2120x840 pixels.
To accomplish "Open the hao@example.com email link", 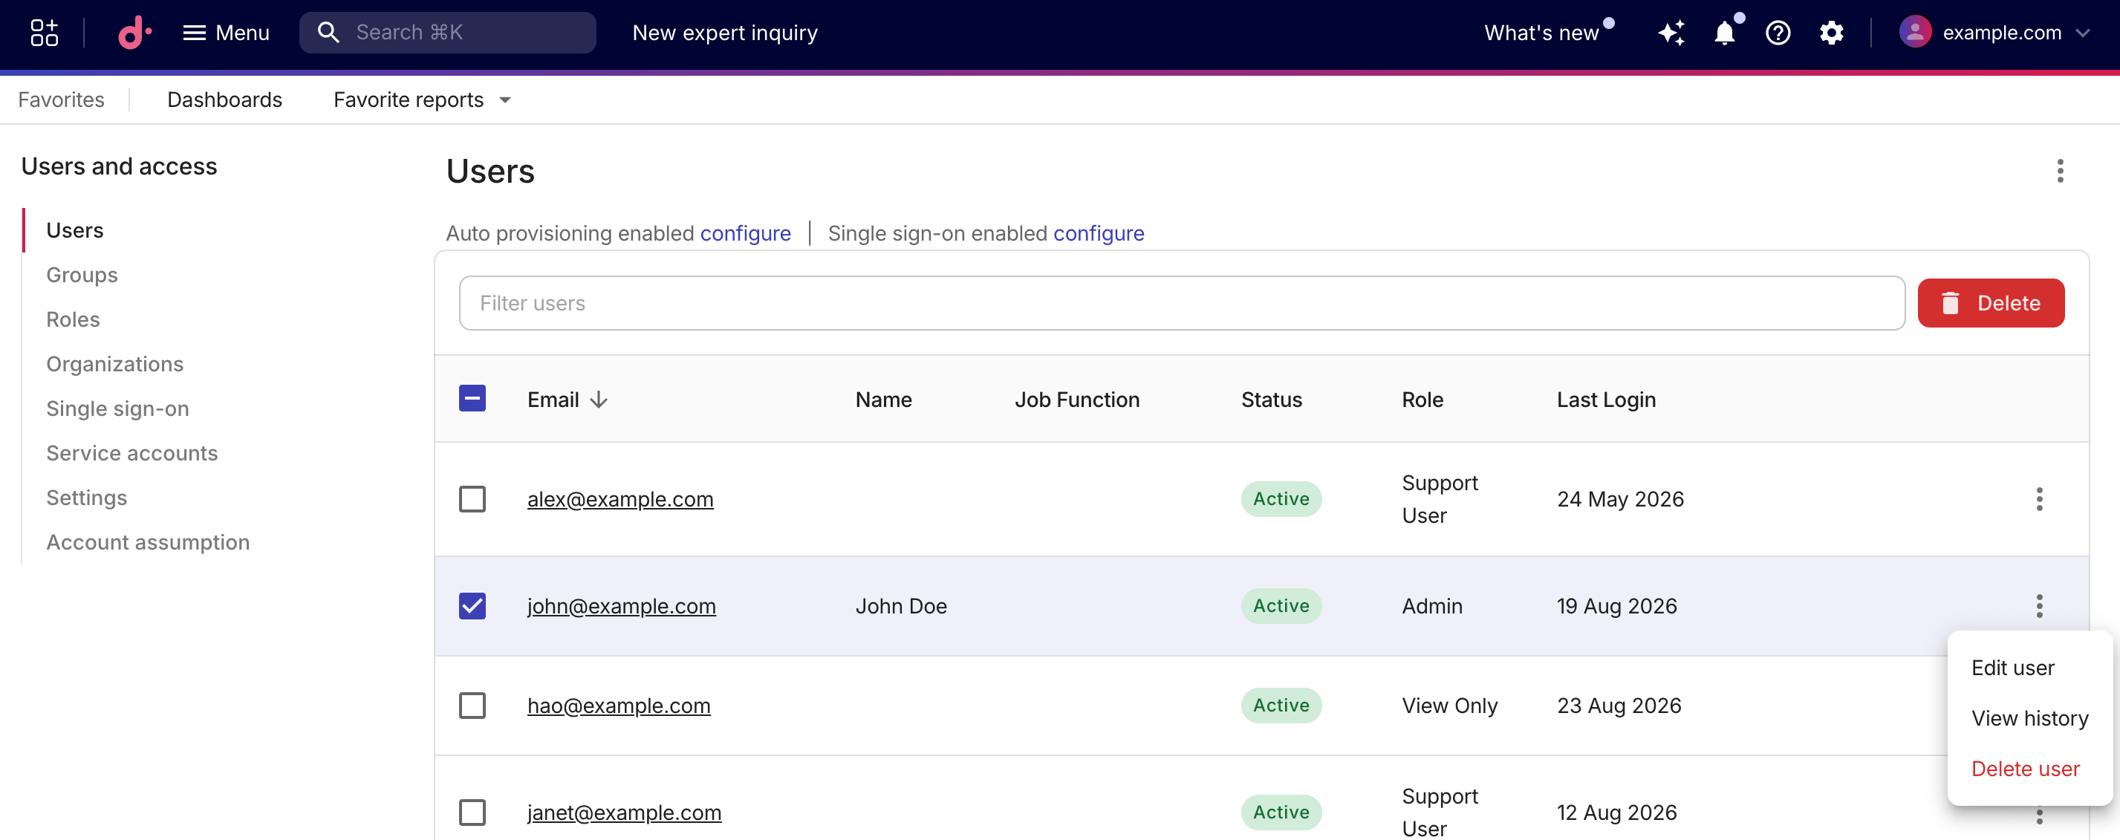I will 618,706.
